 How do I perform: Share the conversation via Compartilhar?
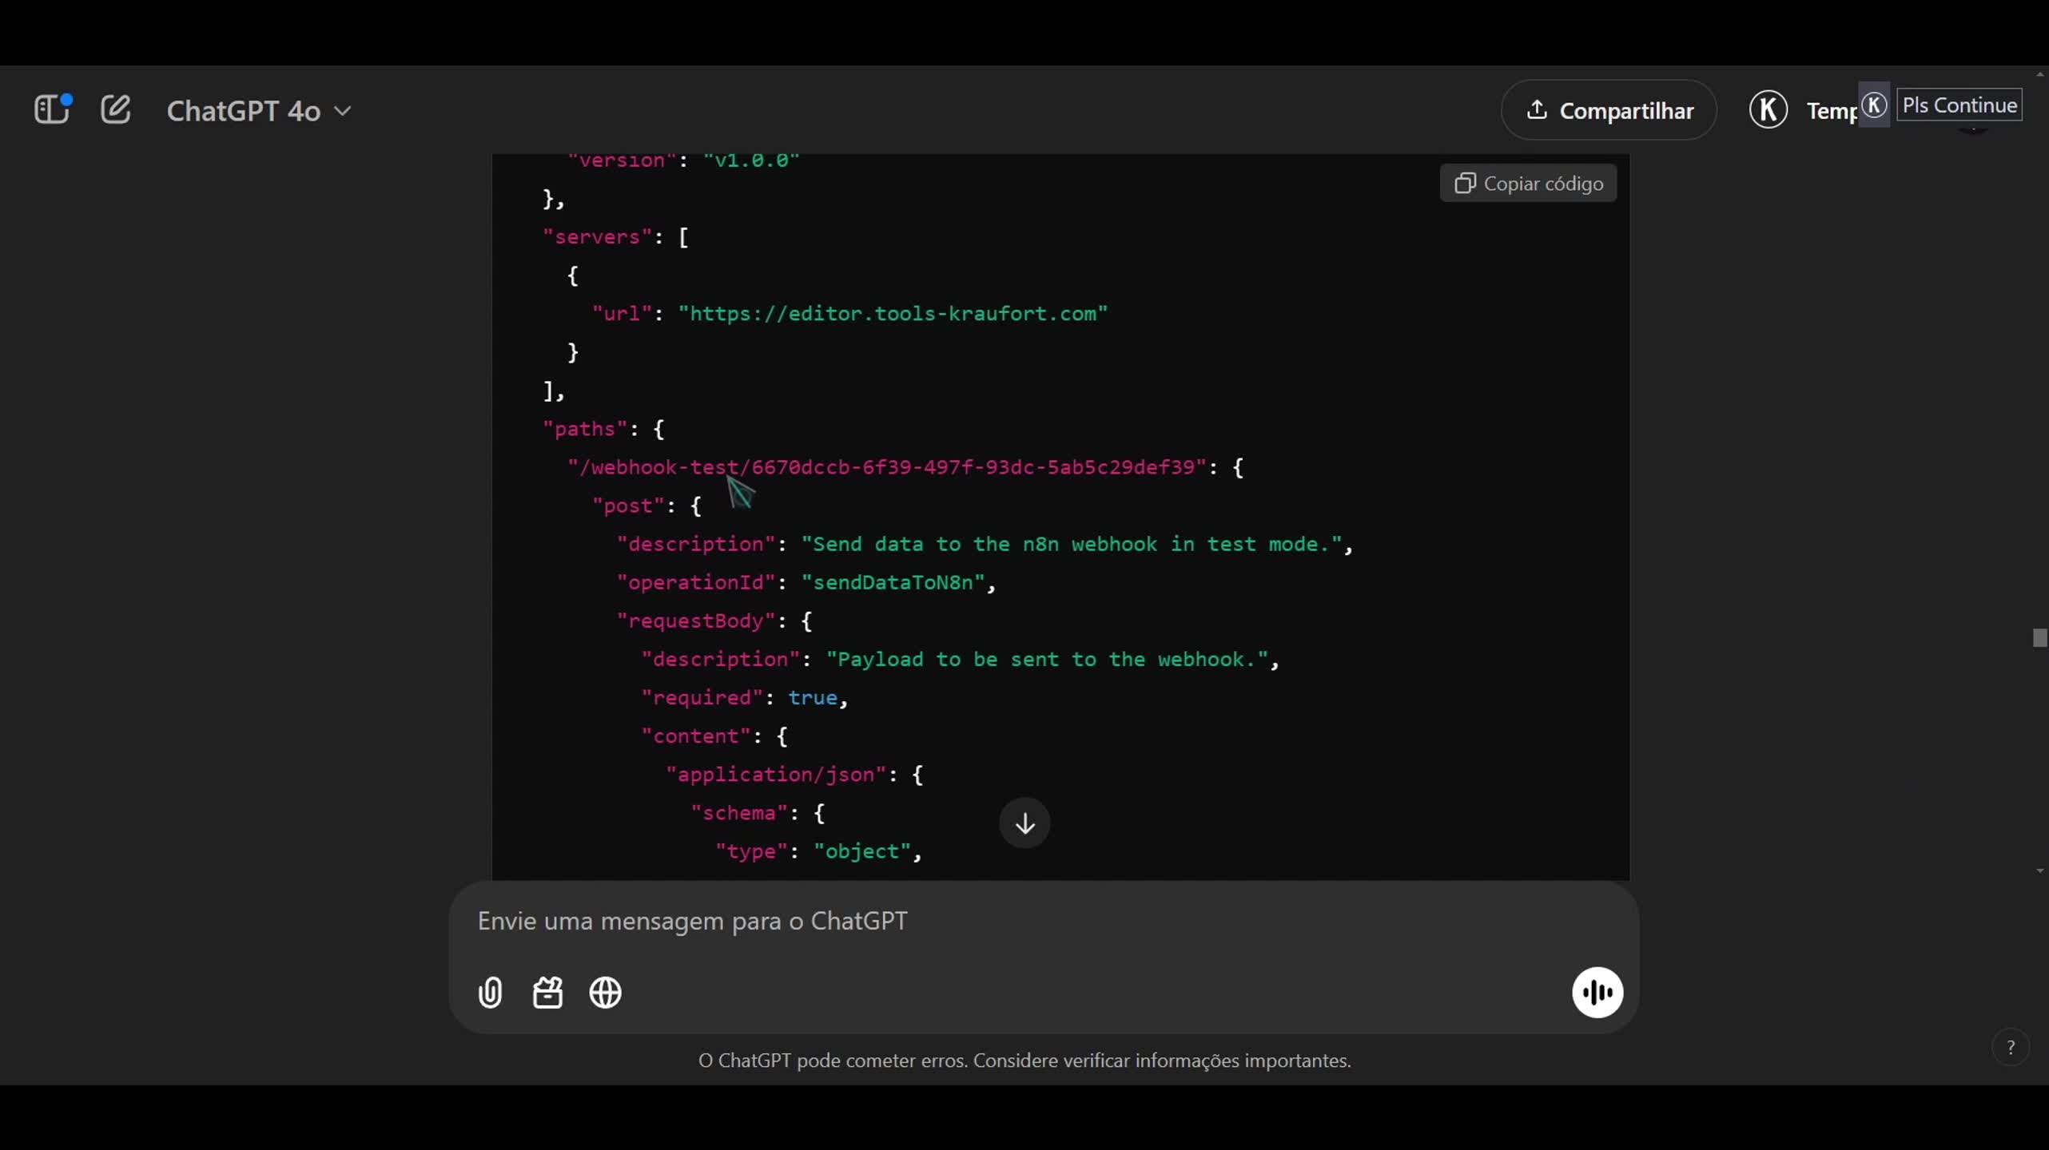pyautogui.click(x=1609, y=109)
